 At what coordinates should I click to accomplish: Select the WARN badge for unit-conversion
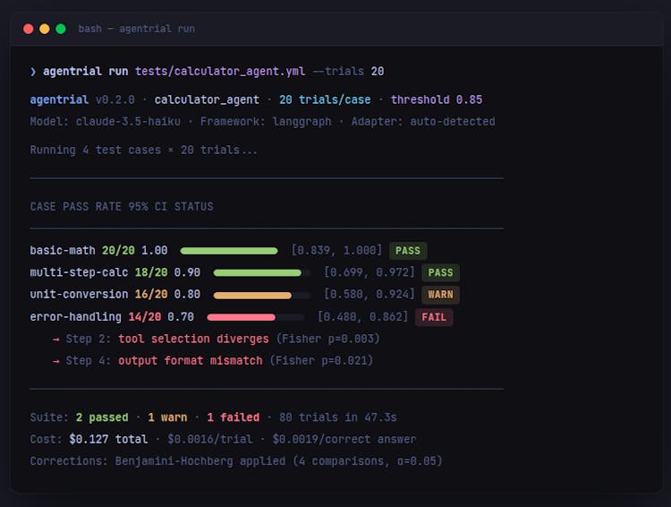[x=440, y=295]
